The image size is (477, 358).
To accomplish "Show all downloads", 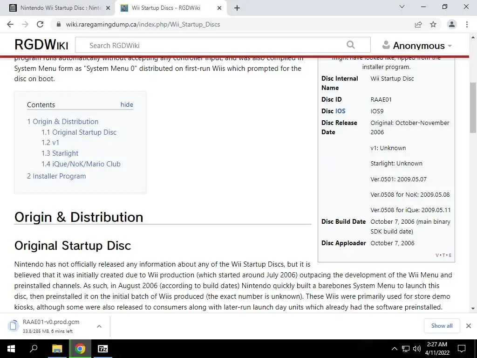I will coord(442,326).
